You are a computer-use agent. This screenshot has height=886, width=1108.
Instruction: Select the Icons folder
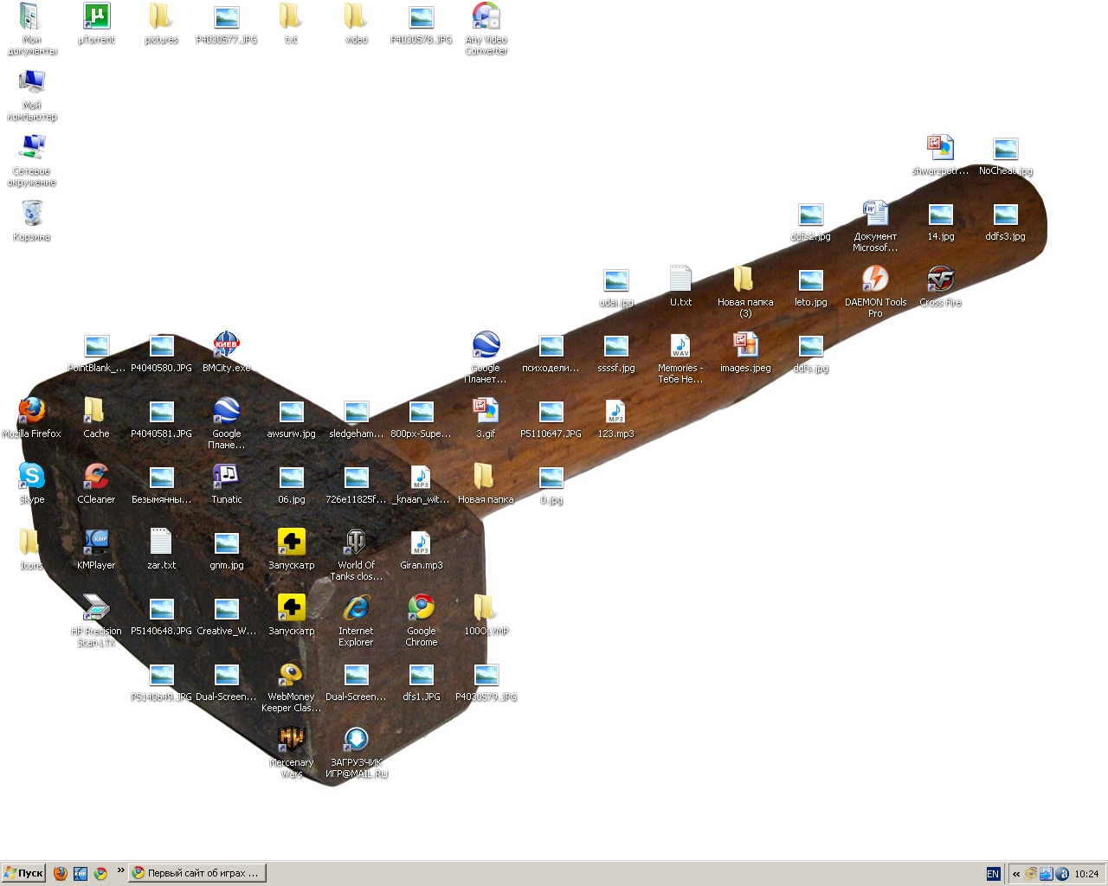click(x=32, y=549)
